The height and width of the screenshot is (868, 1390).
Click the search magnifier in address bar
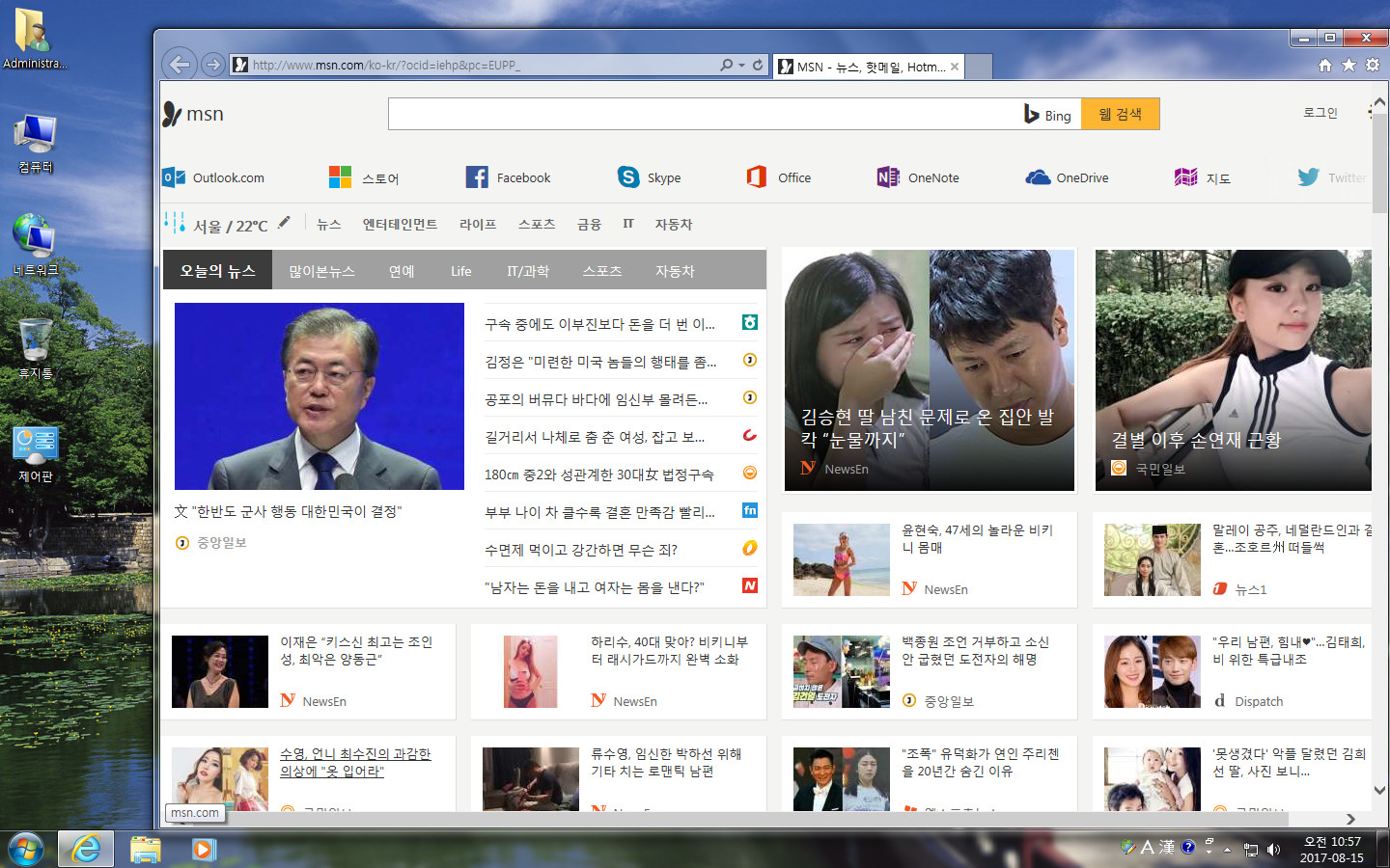(x=727, y=65)
